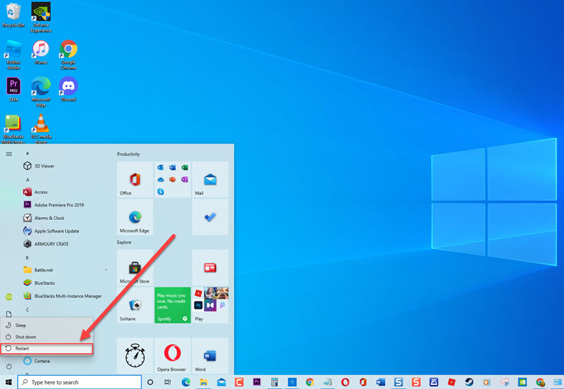Open Documents from Start sidebar icon
This screenshot has height=389, width=564.
(9, 314)
